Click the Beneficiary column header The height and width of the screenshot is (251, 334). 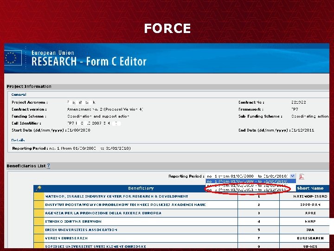pyautogui.click(x=141, y=188)
